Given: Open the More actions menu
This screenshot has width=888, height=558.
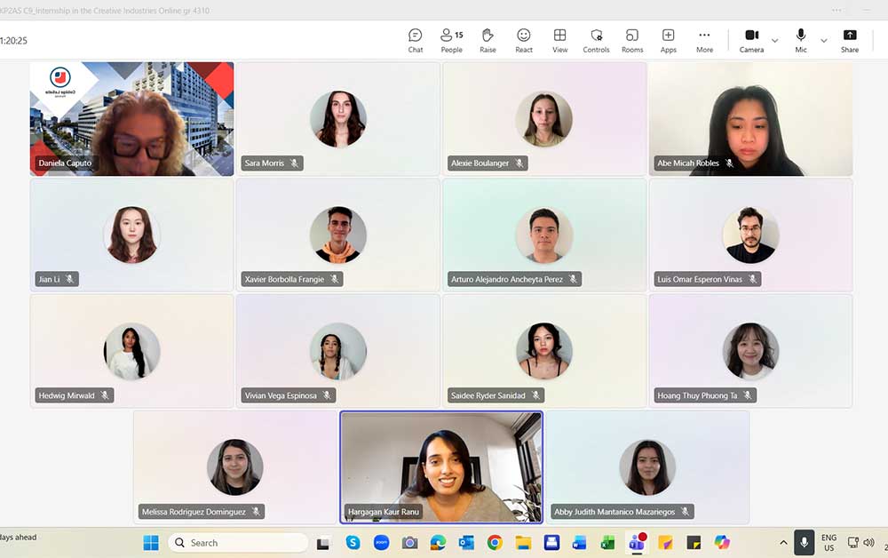Looking at the screenshot, I should coord(704,40).
